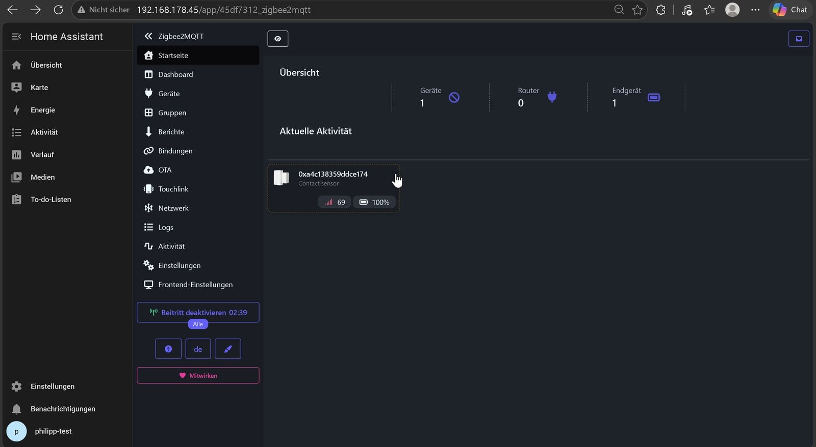Screen dimensions: 816x447
Task: Open Übersicht in Home Assistant sidebar
Action: pos(66,65)
